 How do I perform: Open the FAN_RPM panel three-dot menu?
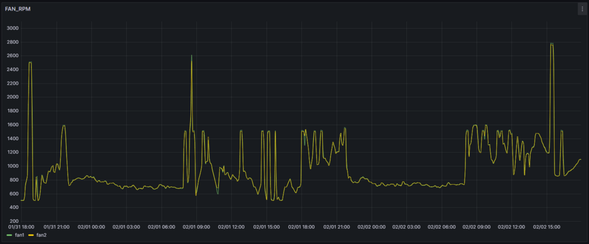click(582, 10)
